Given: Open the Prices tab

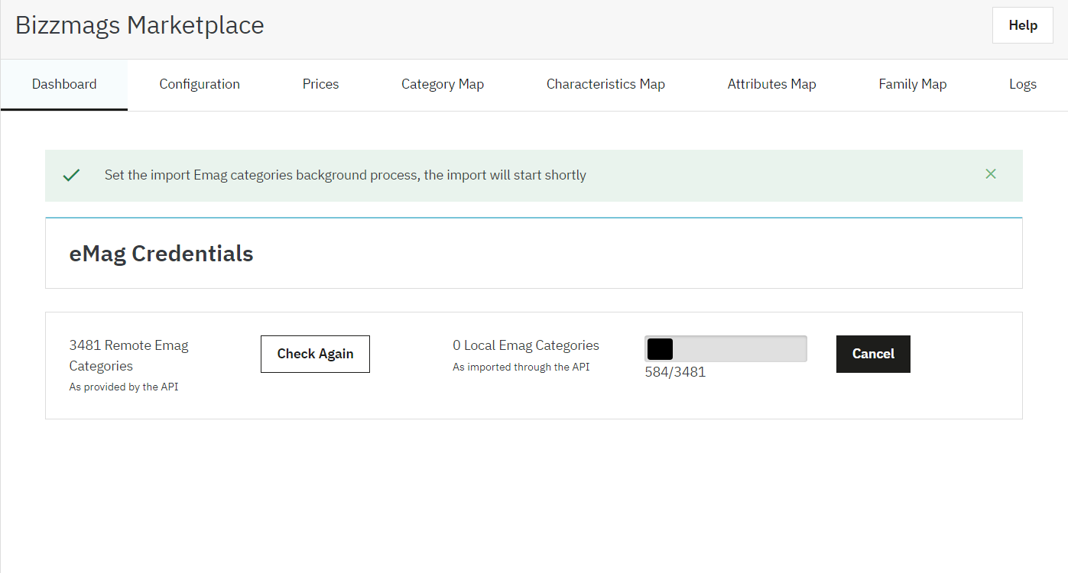Looking at the screenshot, I should 320,85.
